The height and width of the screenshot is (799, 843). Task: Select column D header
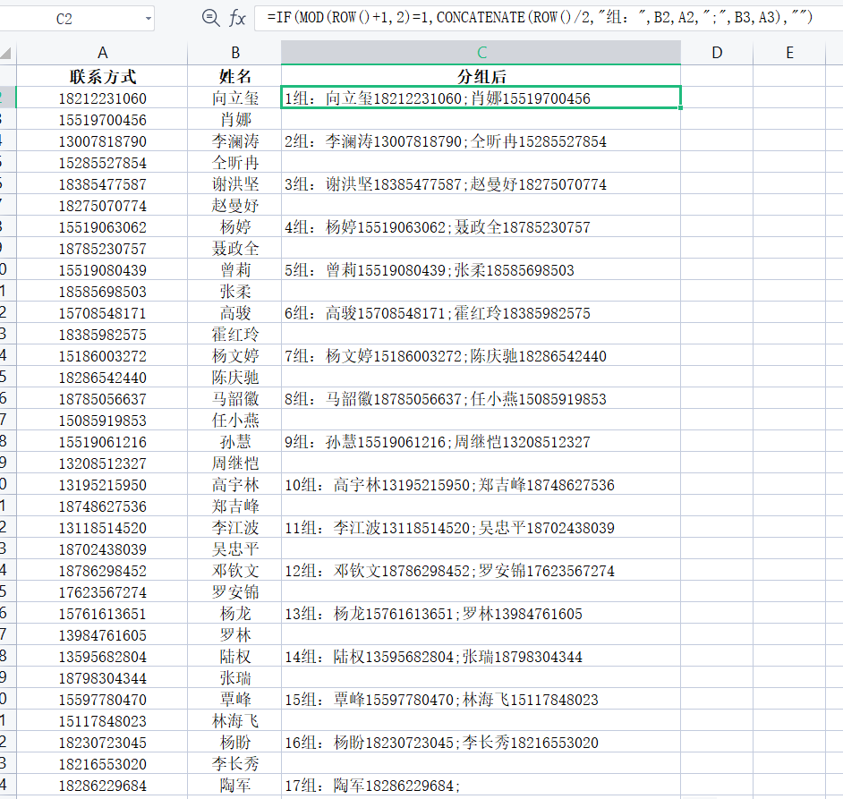pyautogui.click(x=717, y=54)
